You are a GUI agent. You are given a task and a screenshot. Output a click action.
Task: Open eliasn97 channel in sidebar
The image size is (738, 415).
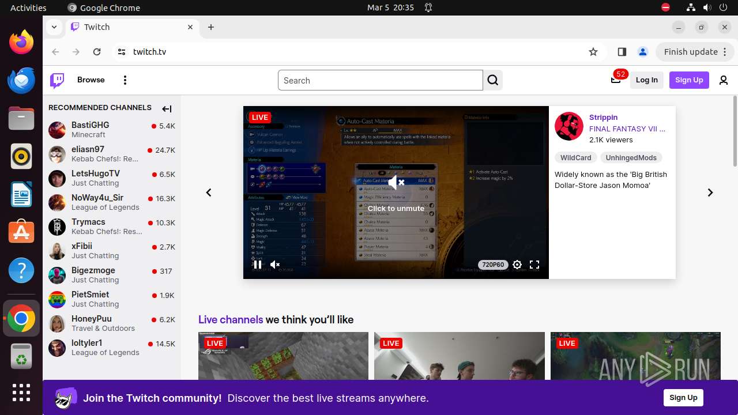pyautogui.click(x=112, y=154)
